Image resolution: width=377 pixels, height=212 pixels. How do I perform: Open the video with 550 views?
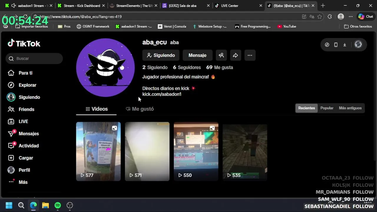coord(196,151)
